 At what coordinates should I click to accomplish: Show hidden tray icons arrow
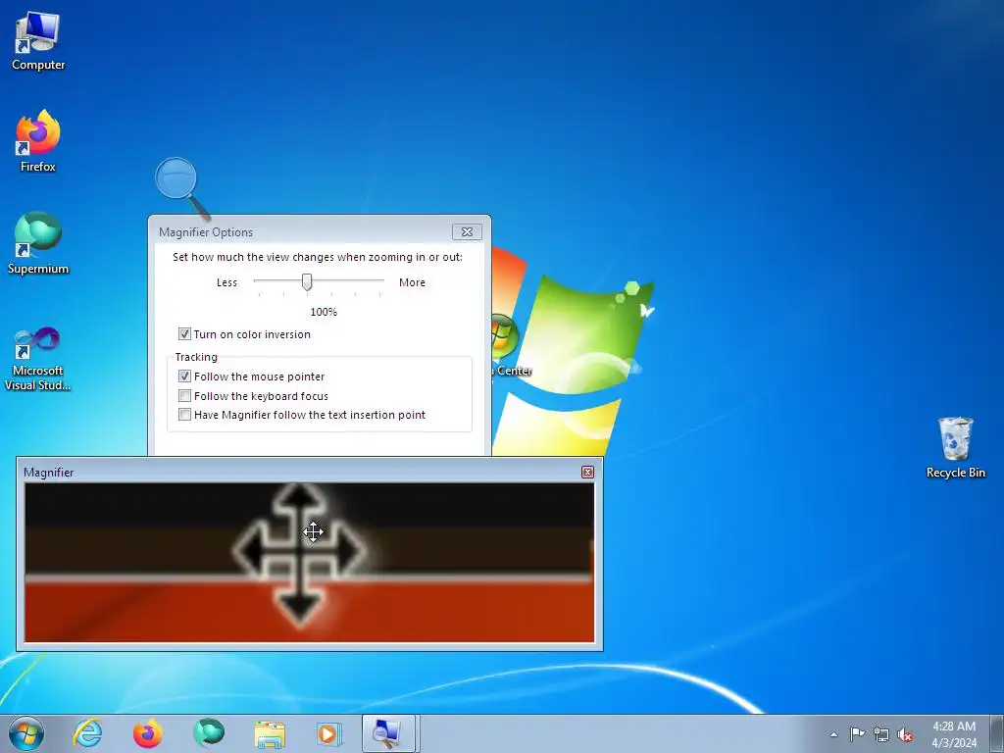[833, 734]
